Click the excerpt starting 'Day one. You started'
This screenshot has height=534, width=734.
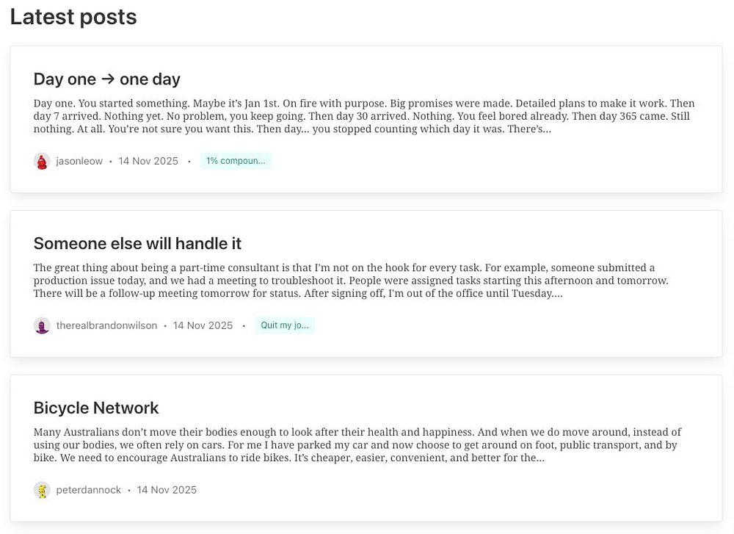tap(363, 116)
